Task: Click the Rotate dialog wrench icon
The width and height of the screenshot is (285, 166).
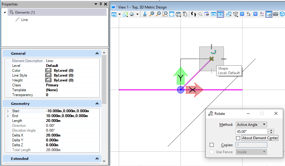Action: click(x=211, y=114)
